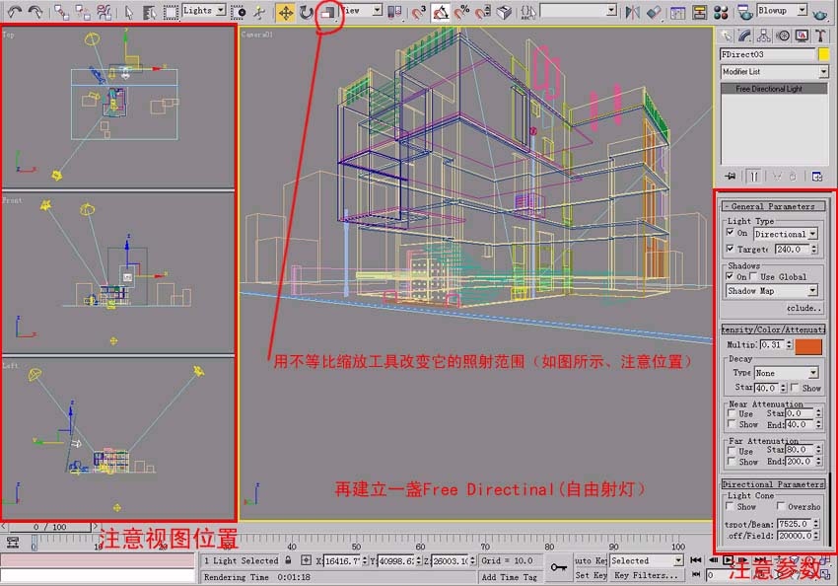The height and width of the screenshot is (586, 838).
Task: Open the Motion command panel tab
Action: 782,36
